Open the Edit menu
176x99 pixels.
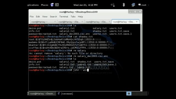(x=38, y=16)
